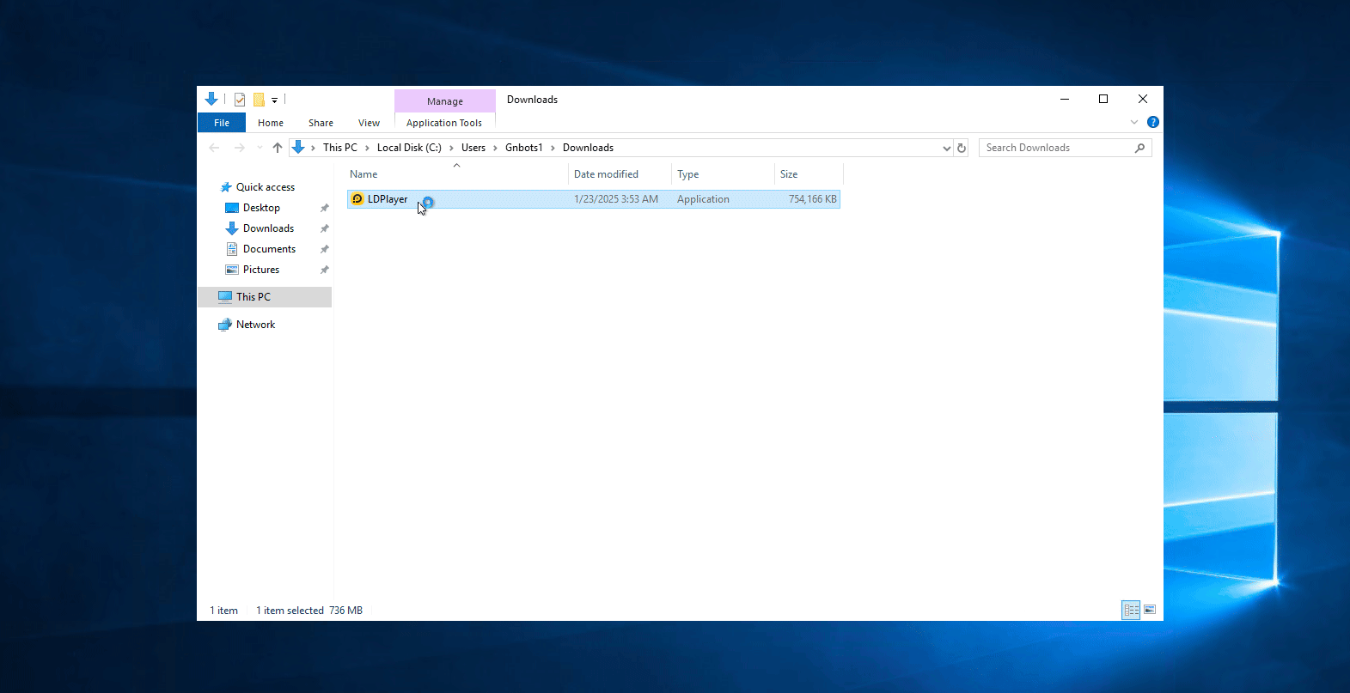Click the '1 item selected 736 MB' status text
The image size is (1350, 693).
point(309,611)
